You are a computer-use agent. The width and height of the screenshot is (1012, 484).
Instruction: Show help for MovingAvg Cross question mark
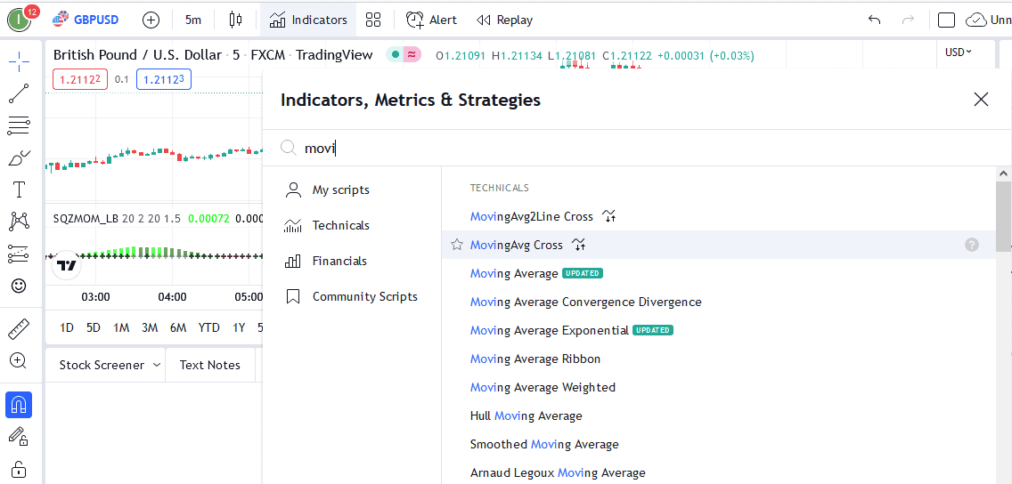pos(971,245)
